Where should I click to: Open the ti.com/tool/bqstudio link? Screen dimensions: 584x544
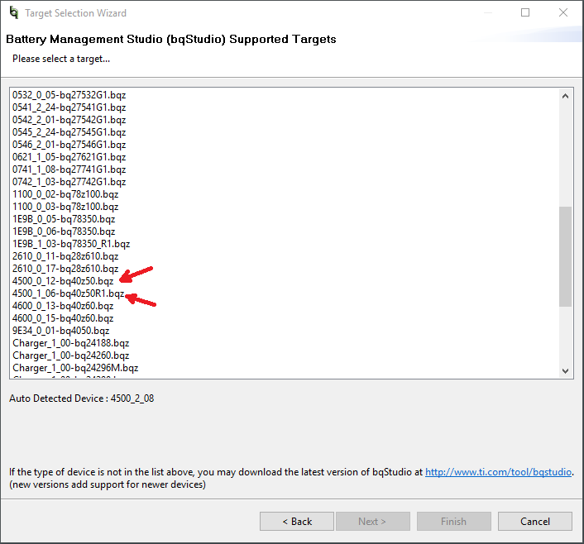pos(498,472)
